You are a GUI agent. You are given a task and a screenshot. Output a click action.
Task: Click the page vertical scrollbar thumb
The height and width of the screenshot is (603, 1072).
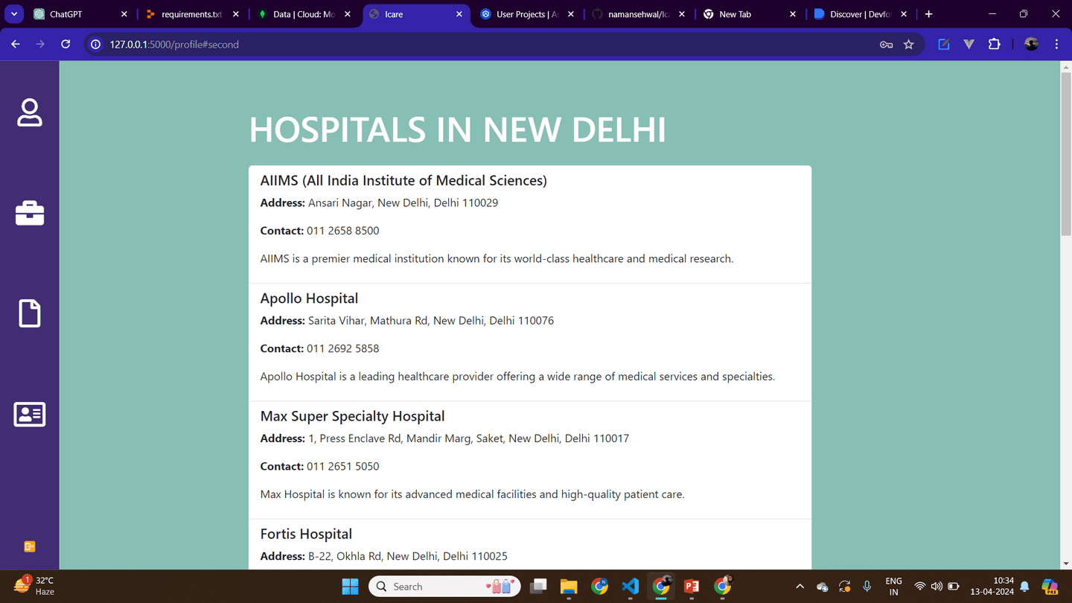pyautogui.click(x=1065, y=153)
